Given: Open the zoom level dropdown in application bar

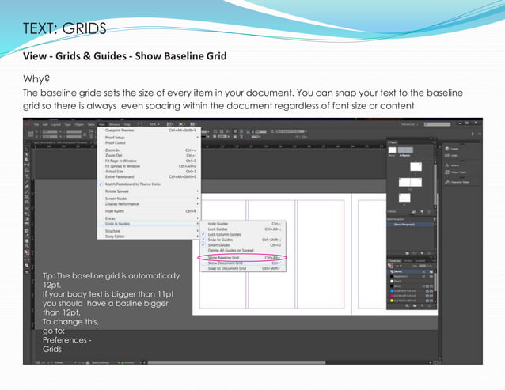Looking at the screenshot, I should [x=154, y=124].
